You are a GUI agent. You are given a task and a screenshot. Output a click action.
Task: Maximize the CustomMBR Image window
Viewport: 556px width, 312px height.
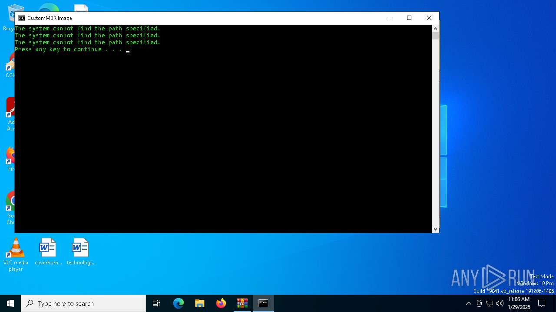pyautogui.click(x=409, y=18)
